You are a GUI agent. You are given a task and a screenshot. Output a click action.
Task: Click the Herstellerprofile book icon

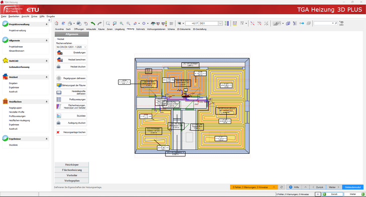59,92
